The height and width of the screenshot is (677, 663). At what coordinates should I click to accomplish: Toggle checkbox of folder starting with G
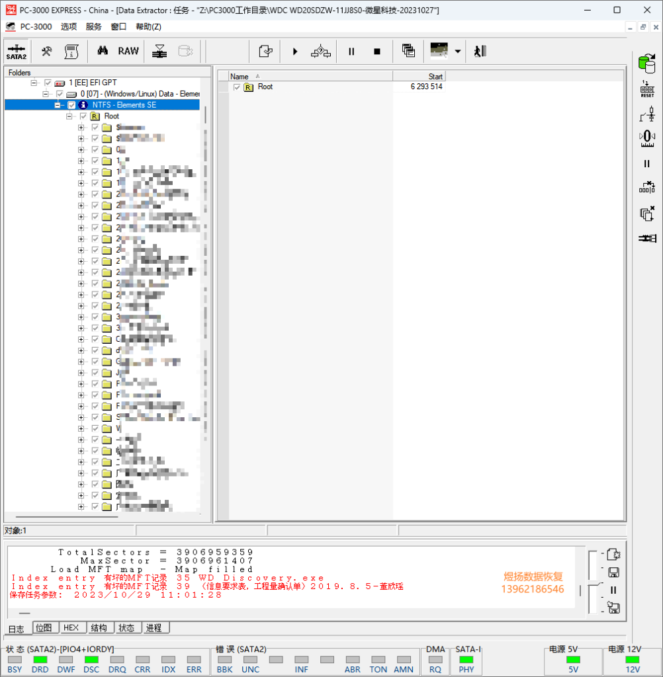tap(95, 362)
